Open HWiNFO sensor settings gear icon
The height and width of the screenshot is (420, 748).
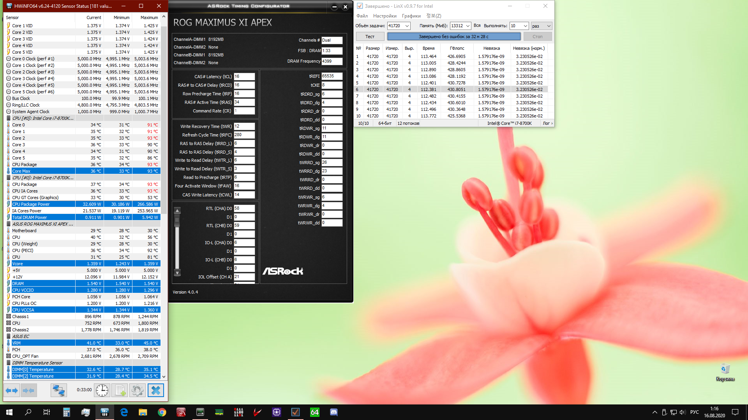point(137,390)
